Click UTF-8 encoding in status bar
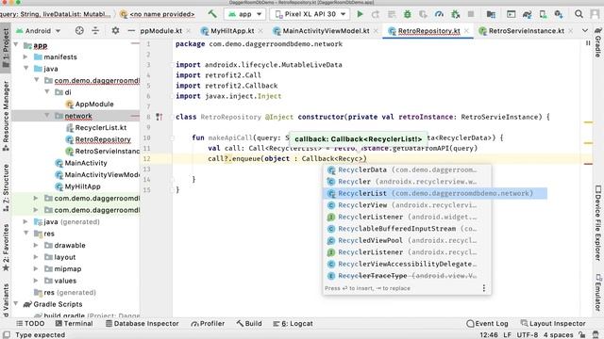Viewport: 604px width, 339px height. click(x=527, y=335)
